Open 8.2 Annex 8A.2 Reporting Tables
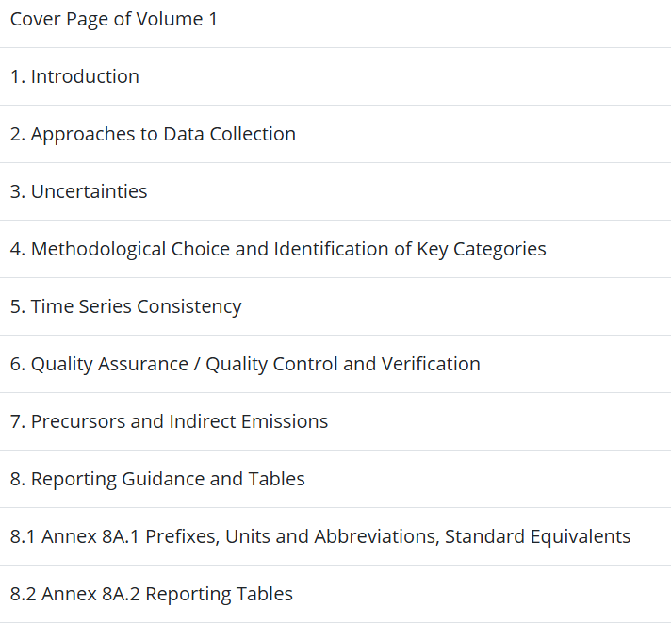This screenshot has height=624, width=671. point(335,594)
